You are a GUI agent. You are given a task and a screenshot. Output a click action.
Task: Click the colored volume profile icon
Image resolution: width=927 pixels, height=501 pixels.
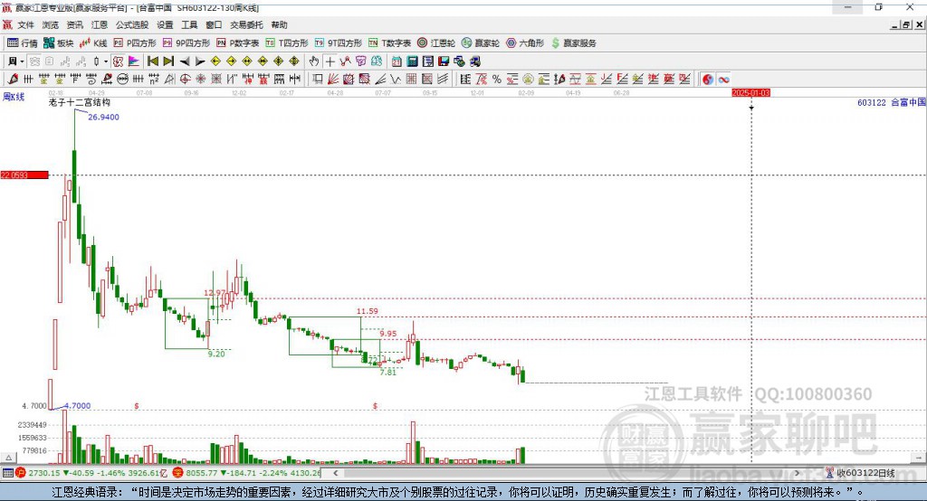(x=134, y=61)
